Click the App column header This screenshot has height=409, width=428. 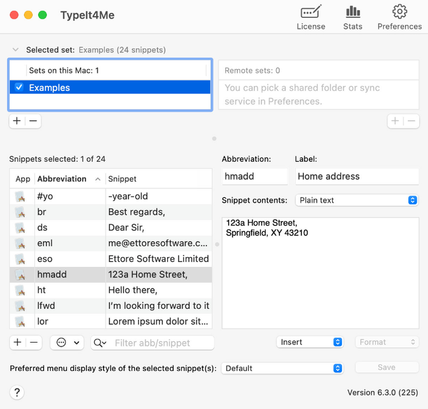tap(23, 179)
